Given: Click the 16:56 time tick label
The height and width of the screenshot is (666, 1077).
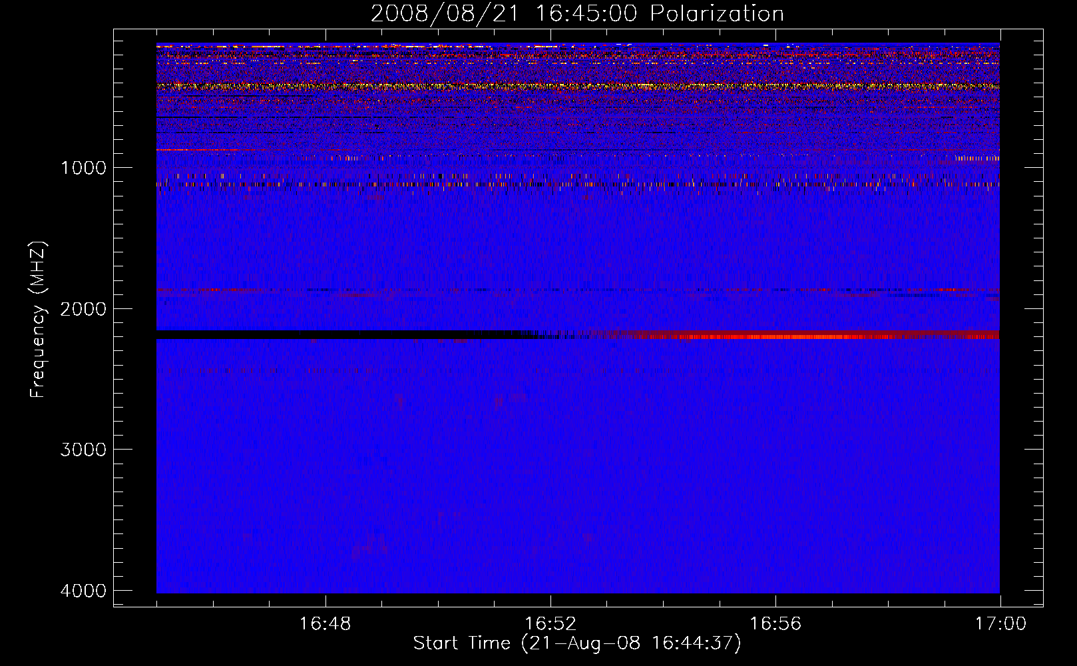Looking at the screenshot, I should (x=775, y=624).
